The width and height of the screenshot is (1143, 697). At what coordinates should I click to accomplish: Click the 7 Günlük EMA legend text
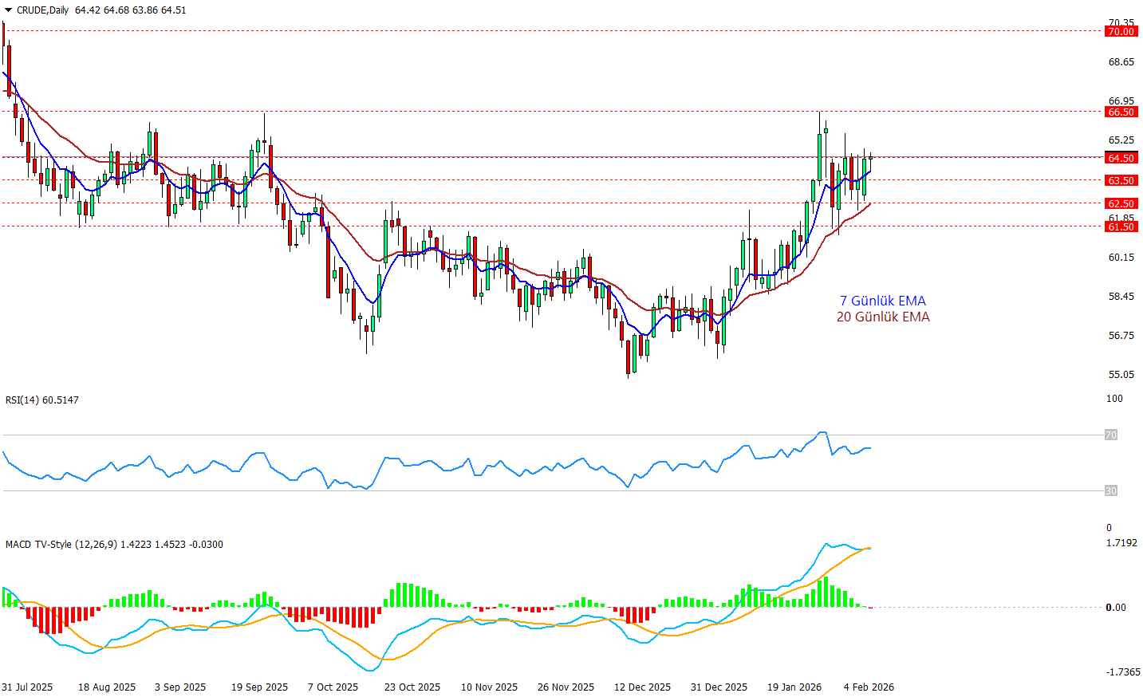tap(882, 301)
